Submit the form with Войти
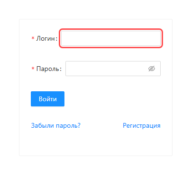This screenshot has height=175, width=191. [47, 99]
